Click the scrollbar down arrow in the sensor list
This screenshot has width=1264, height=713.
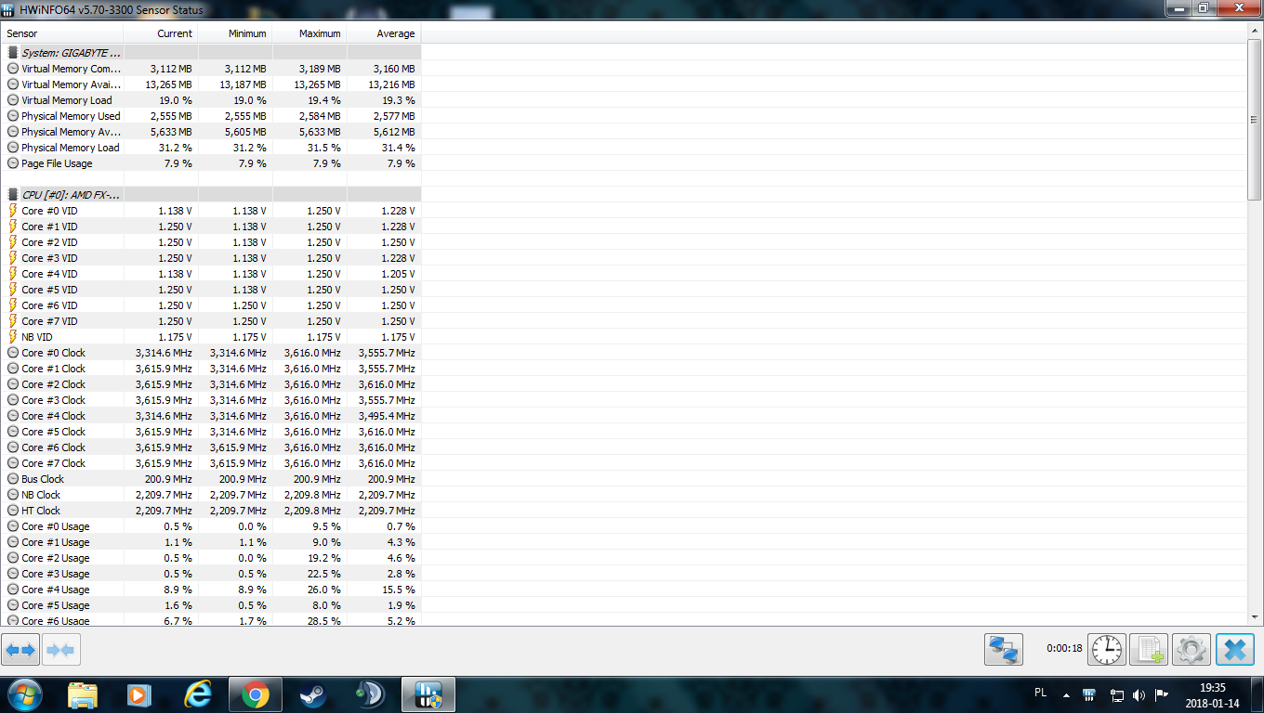(x=1255, y=618)
